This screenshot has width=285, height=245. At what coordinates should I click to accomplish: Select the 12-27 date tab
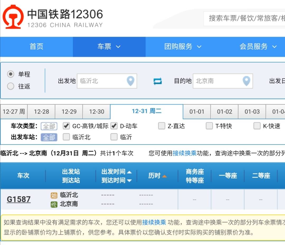tap(14, 111)
